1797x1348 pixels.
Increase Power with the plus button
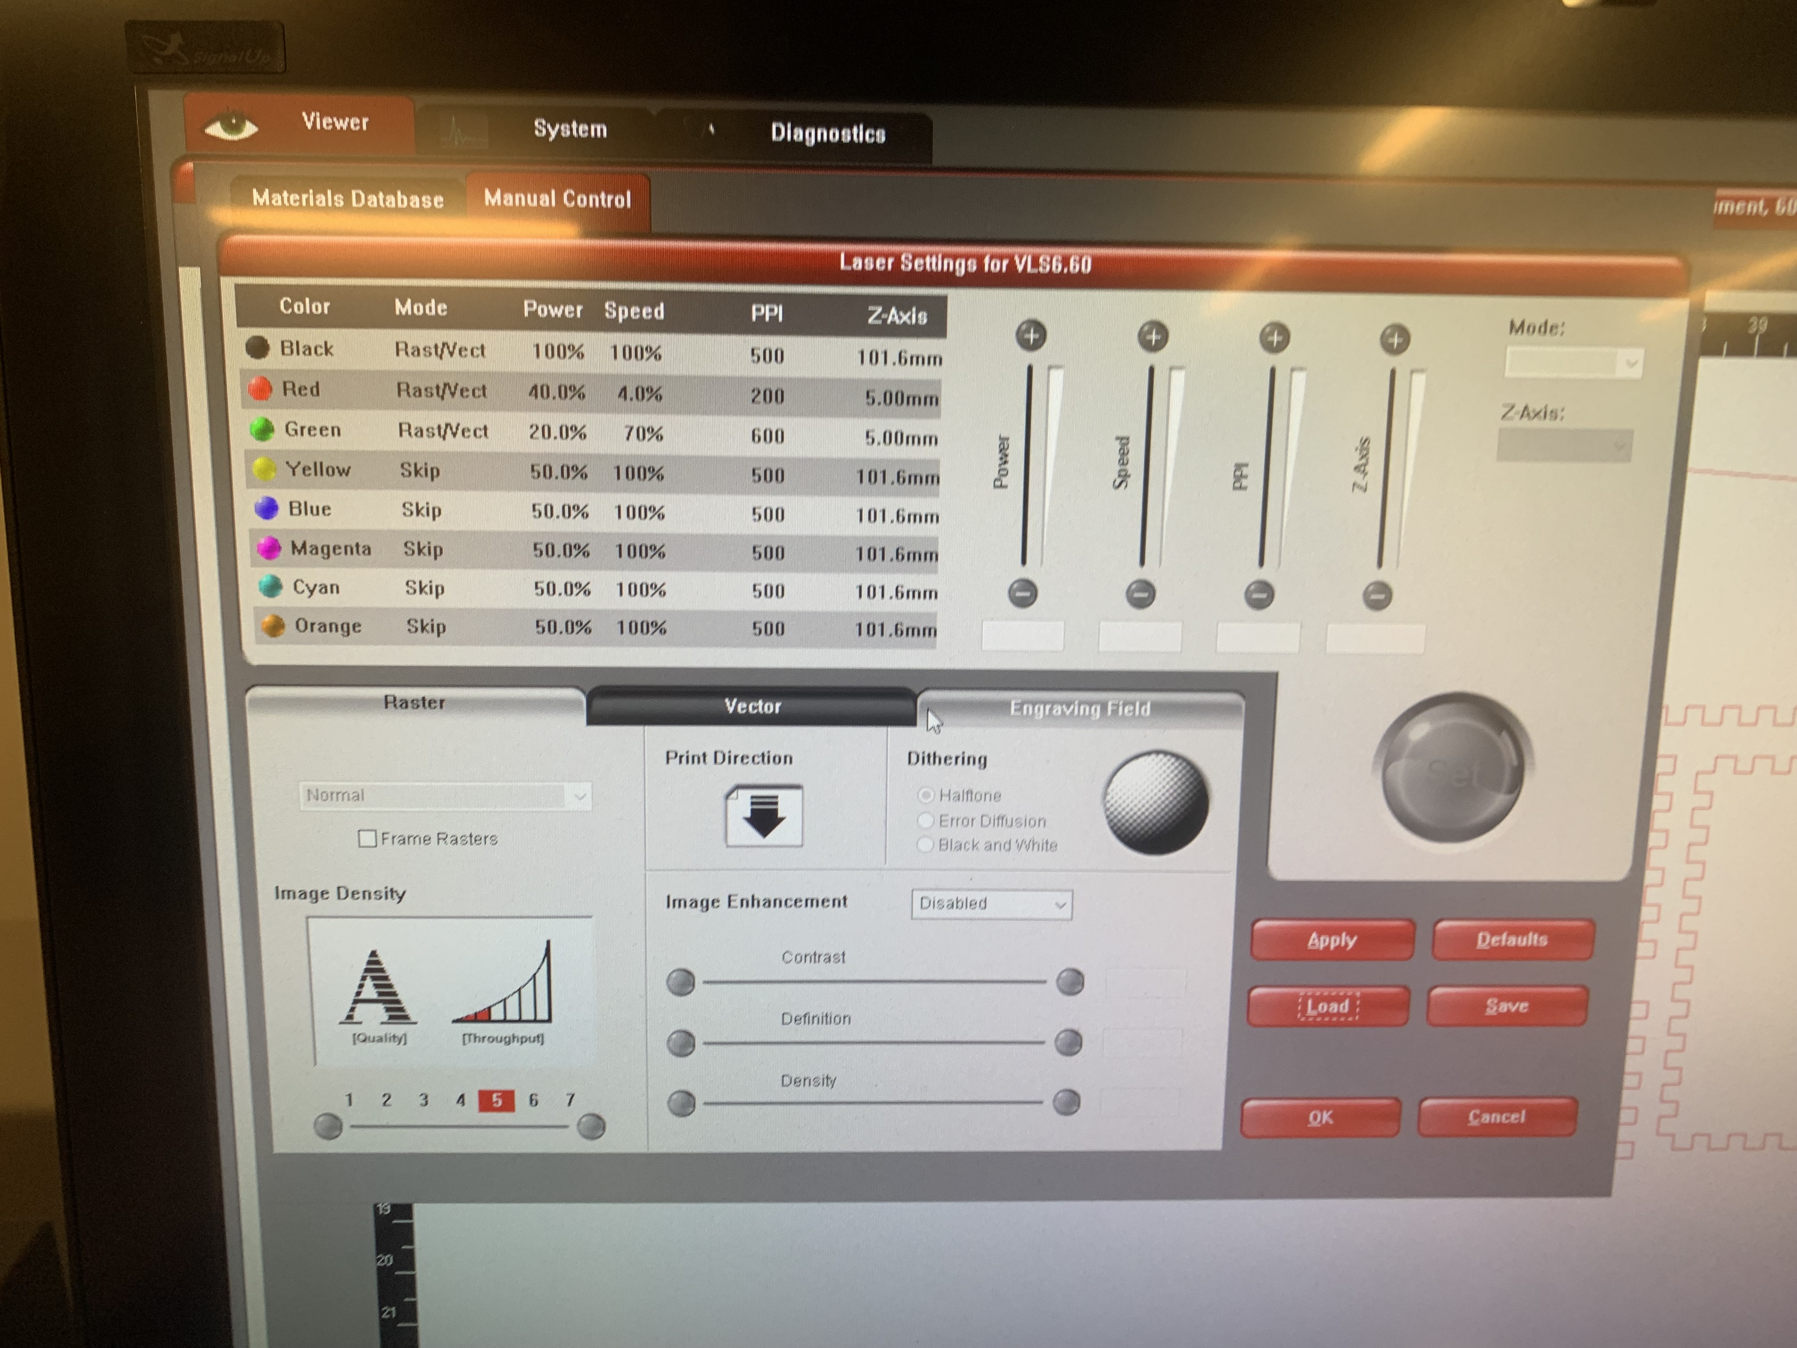[1032, 336]
